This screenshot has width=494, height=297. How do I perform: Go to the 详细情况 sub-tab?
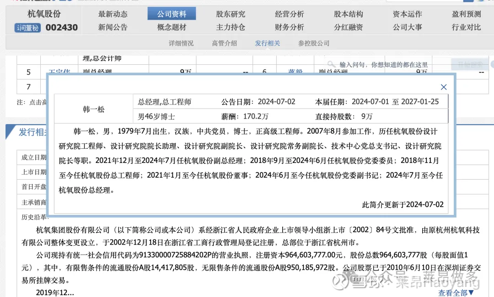click(x=181, y=43)
